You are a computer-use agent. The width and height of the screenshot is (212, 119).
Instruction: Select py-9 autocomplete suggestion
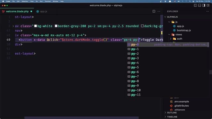168,86
